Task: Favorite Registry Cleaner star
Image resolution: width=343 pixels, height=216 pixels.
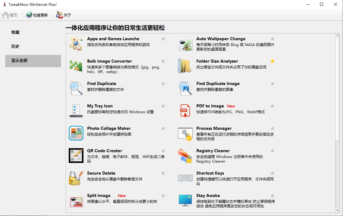Action: (x=272, y=151)
